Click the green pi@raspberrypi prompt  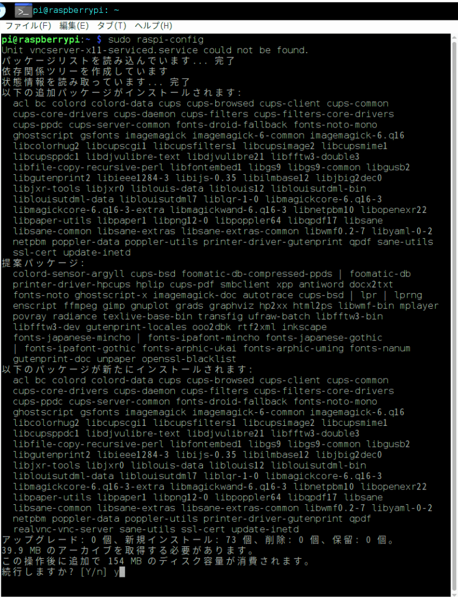pos(40,40)
